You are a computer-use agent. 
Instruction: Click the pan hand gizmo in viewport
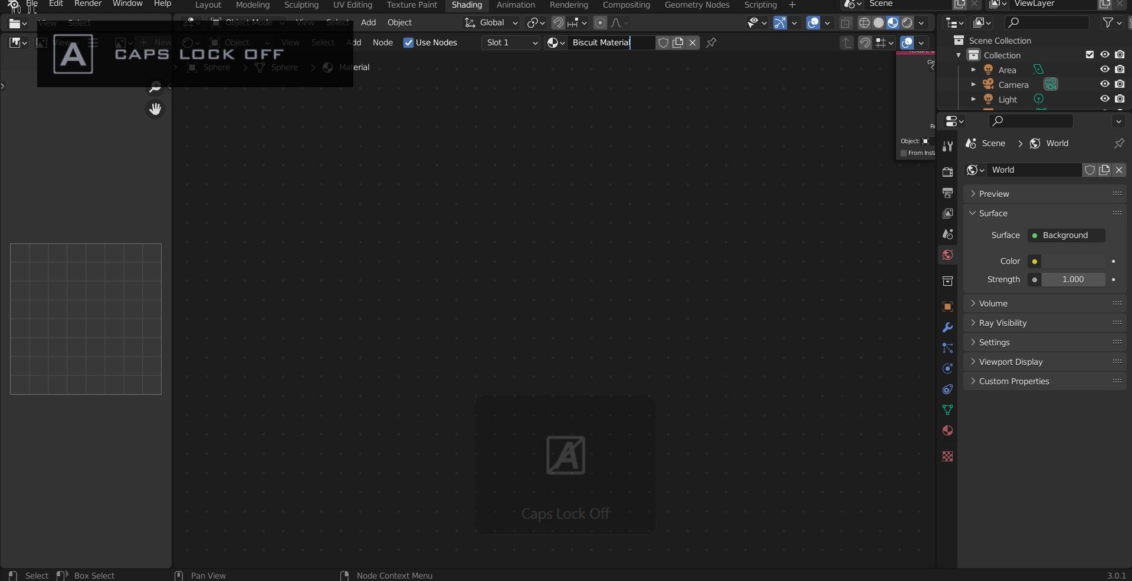155,109
